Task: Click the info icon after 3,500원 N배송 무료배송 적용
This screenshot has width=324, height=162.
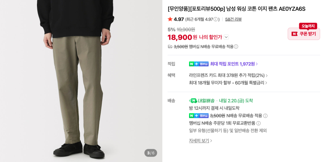Action: click(265, 116)
